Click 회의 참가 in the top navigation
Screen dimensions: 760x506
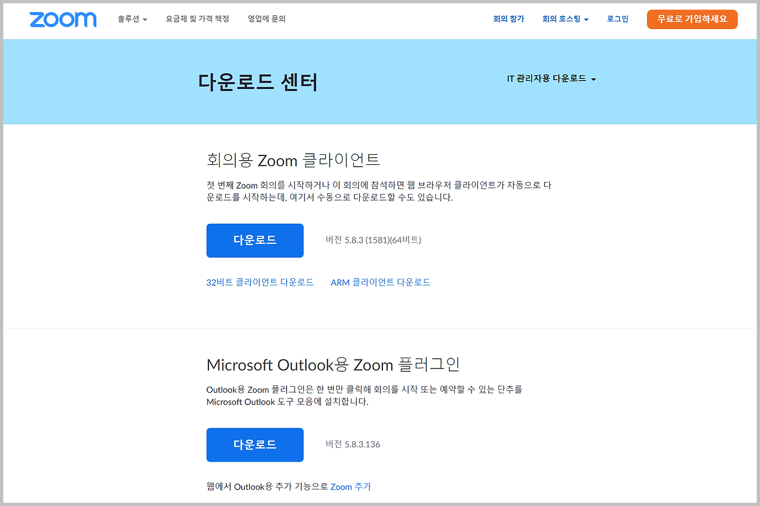click(x=509, y=19)
